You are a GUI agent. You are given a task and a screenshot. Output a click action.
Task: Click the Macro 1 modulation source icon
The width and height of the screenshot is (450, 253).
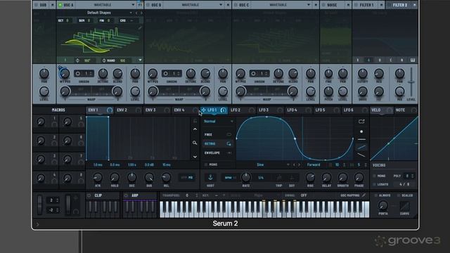pyautogui.click(x=54, y=124)
